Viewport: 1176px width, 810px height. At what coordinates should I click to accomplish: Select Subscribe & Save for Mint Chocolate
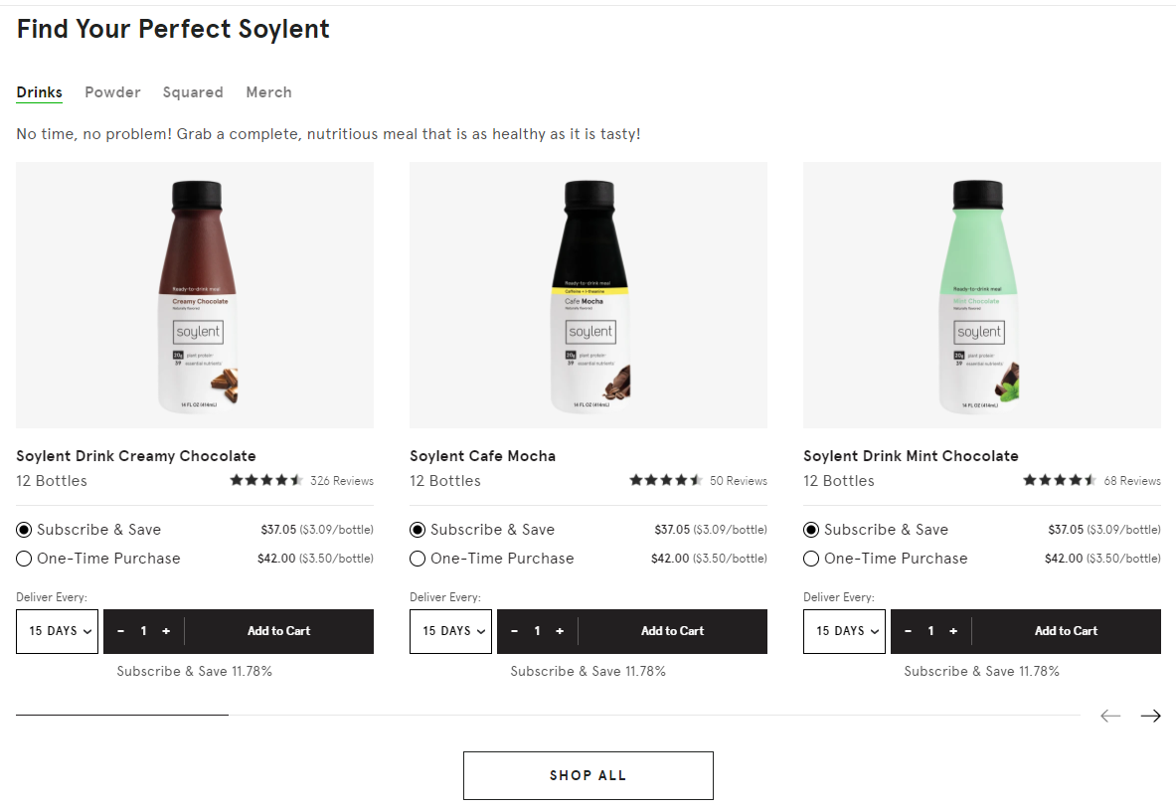pos(812,530)
